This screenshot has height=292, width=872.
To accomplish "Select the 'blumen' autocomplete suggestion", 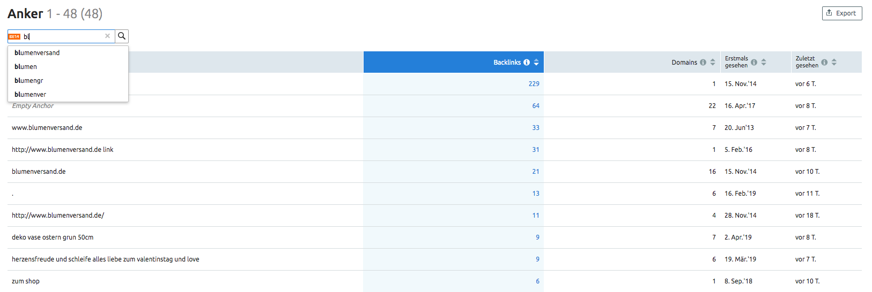I will point(68,66).
